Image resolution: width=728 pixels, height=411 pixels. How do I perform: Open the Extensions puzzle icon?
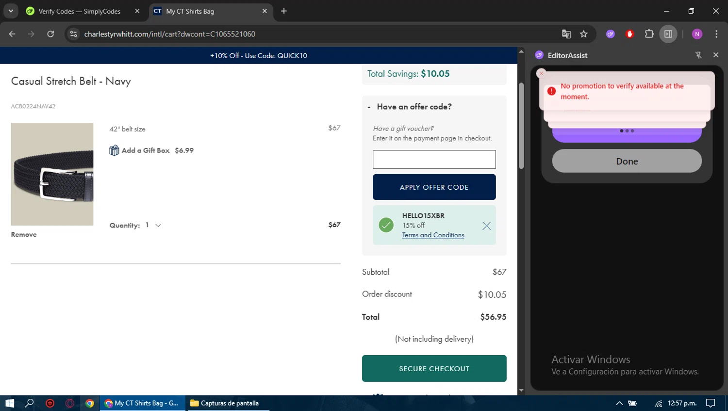pos(649,34)
